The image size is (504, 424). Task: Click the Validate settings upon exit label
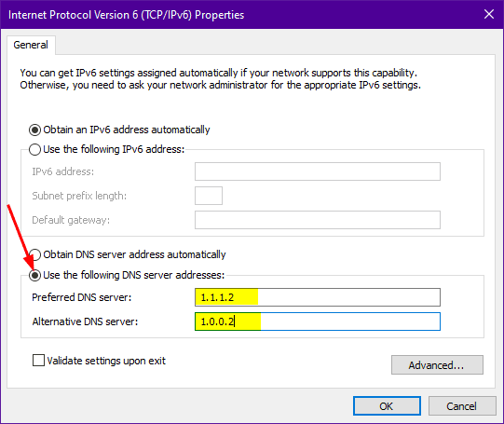106,361
